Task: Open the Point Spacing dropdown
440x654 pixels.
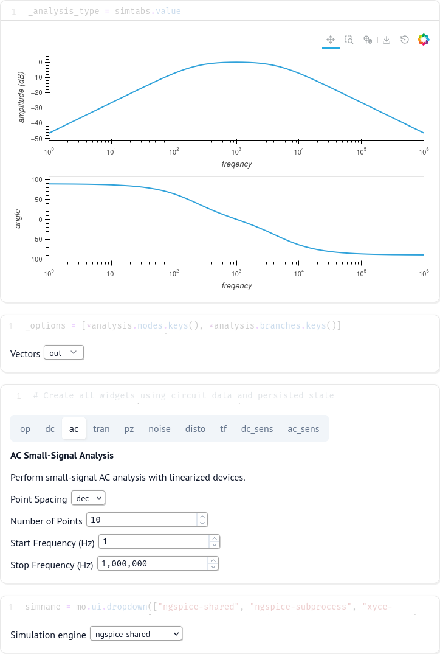Action: (x=88, y=498)
